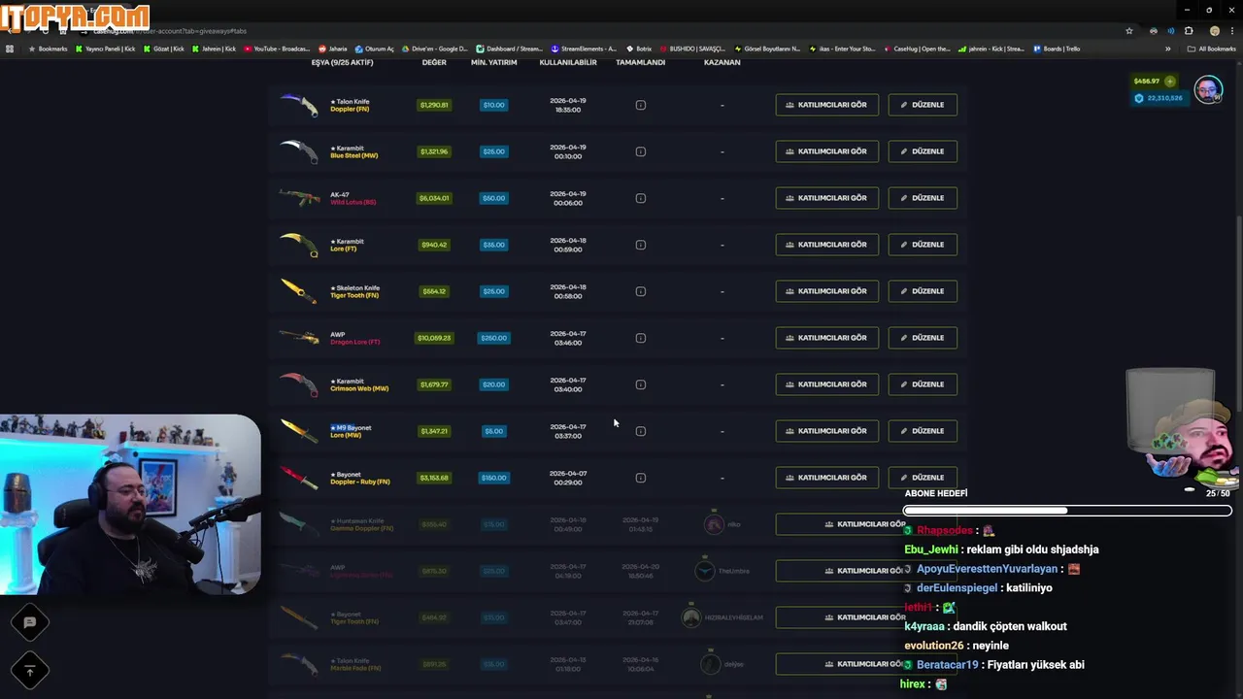Screen dimensions: 1243x699
Task: Open info icon in AWP Dragon Lore row
Action: click(x=640, y=338)
